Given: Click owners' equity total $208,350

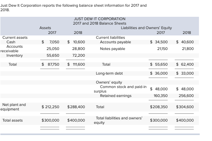Looking at the screenshot, I should [159, 107].
